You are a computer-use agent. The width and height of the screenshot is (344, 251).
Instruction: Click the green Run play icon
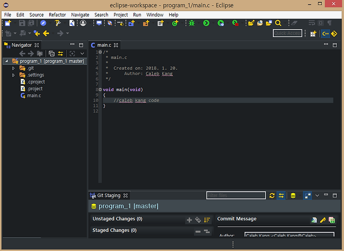(206, 23)
